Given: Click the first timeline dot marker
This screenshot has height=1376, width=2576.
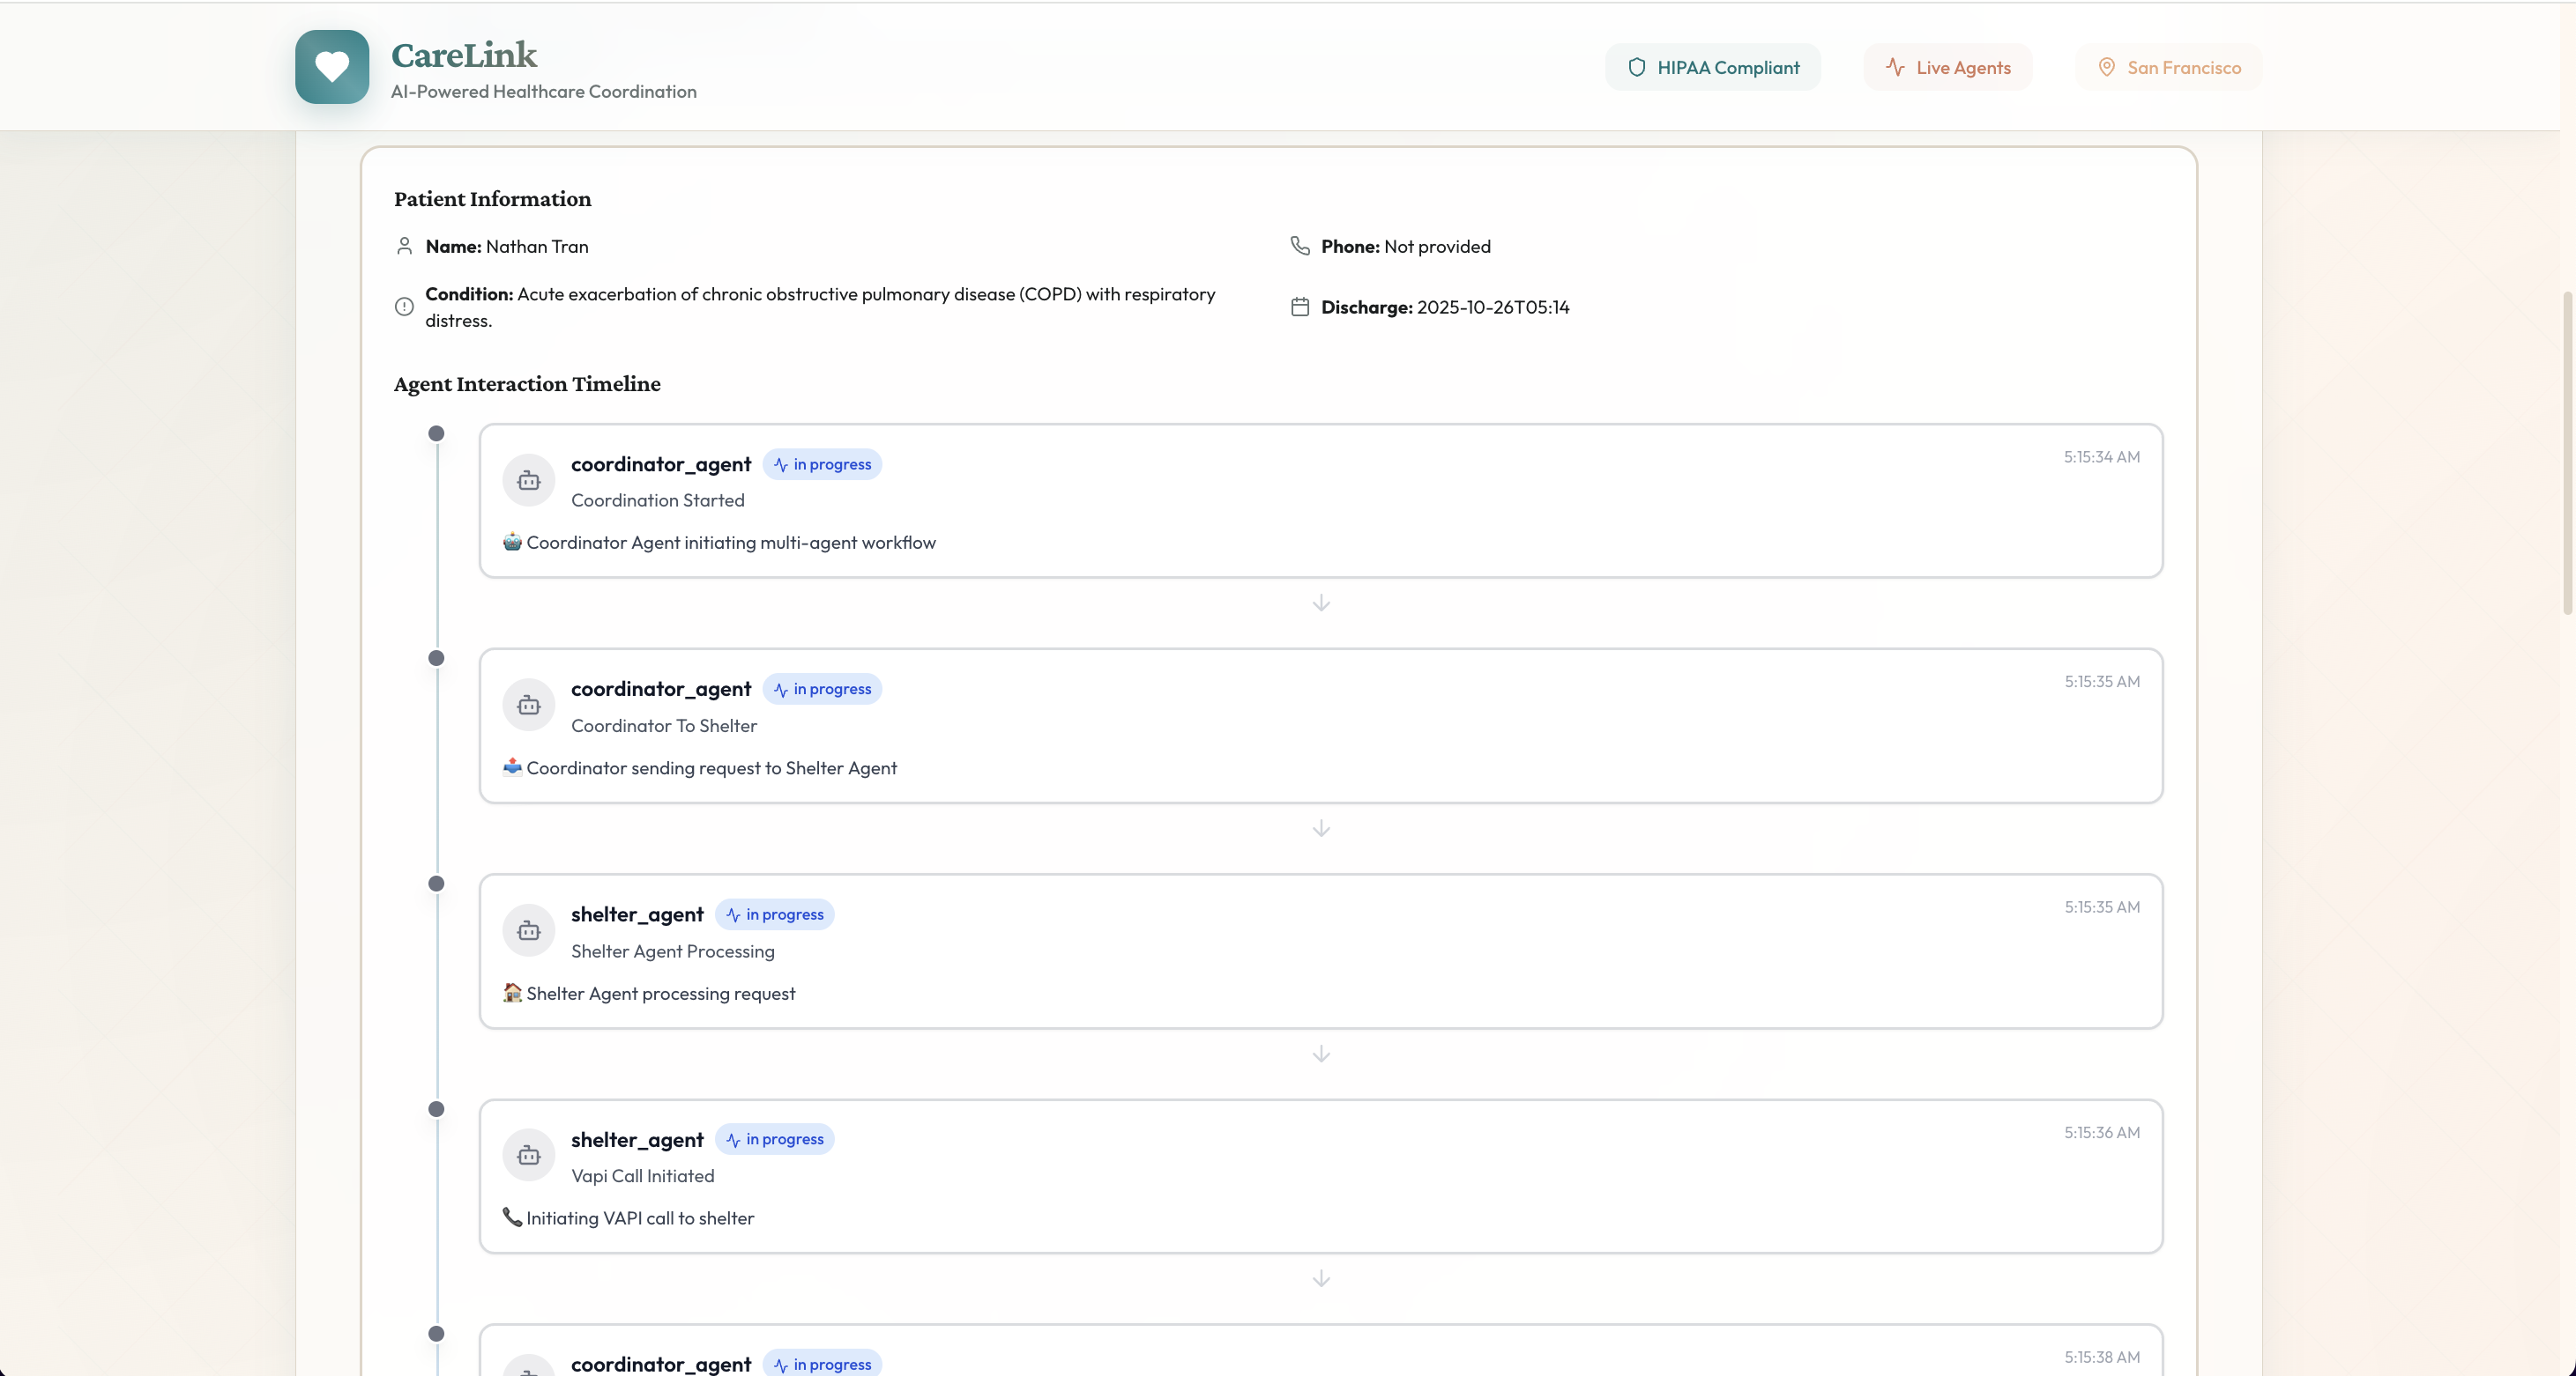Looking at the screenshot, I should click(x=436, y=433).
